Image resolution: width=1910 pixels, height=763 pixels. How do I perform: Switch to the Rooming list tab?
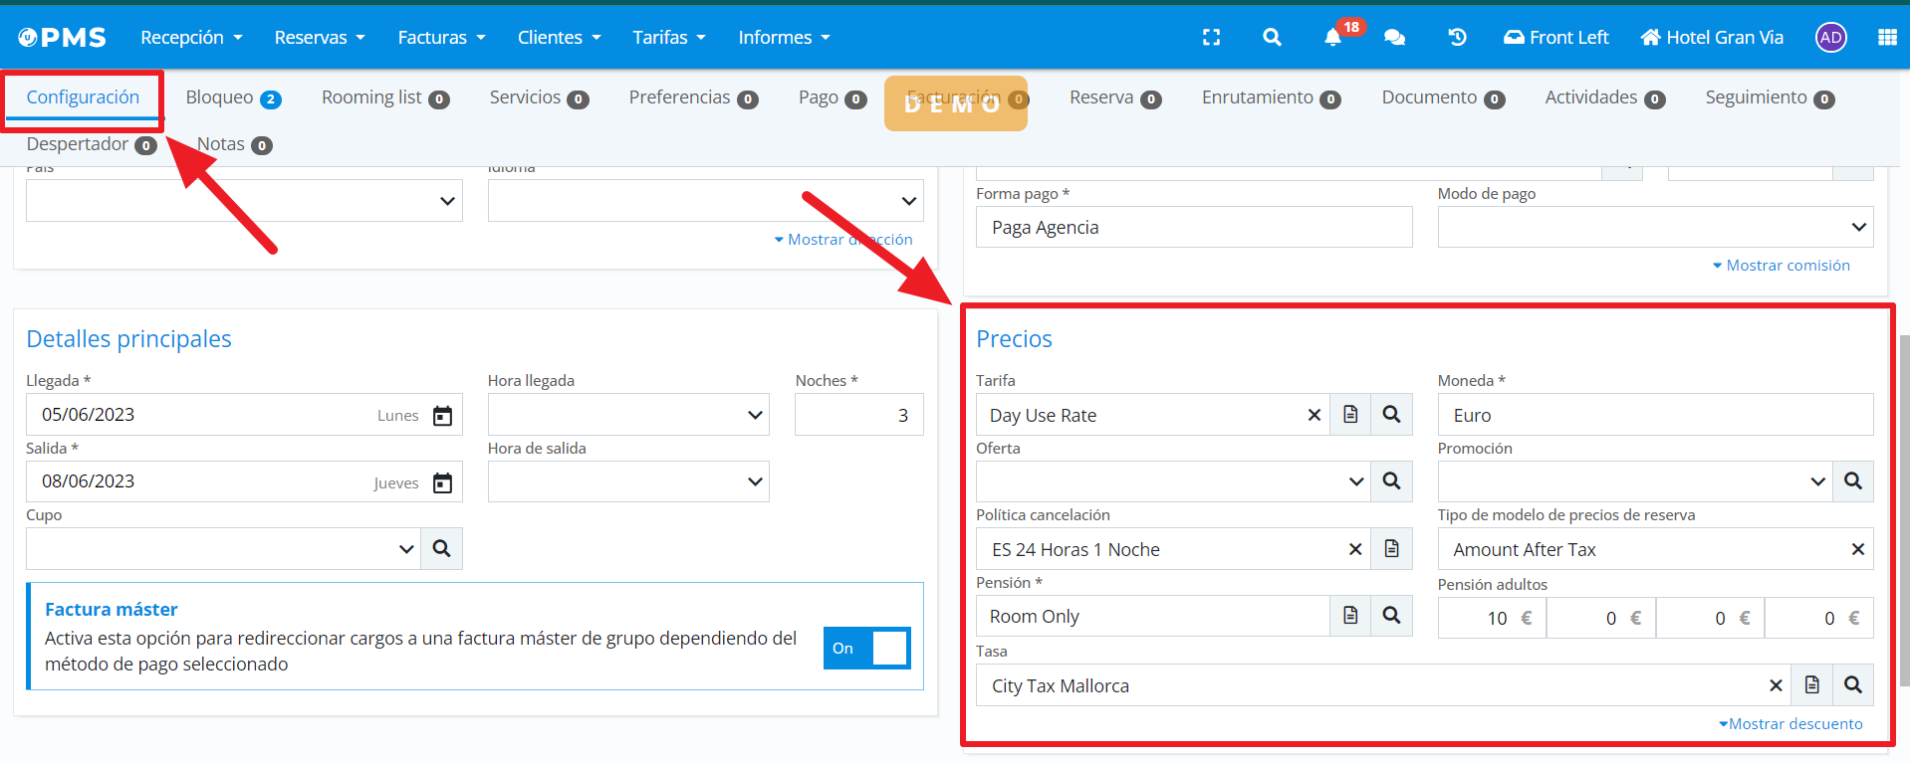pyautogui.click(x=384, y=97)
